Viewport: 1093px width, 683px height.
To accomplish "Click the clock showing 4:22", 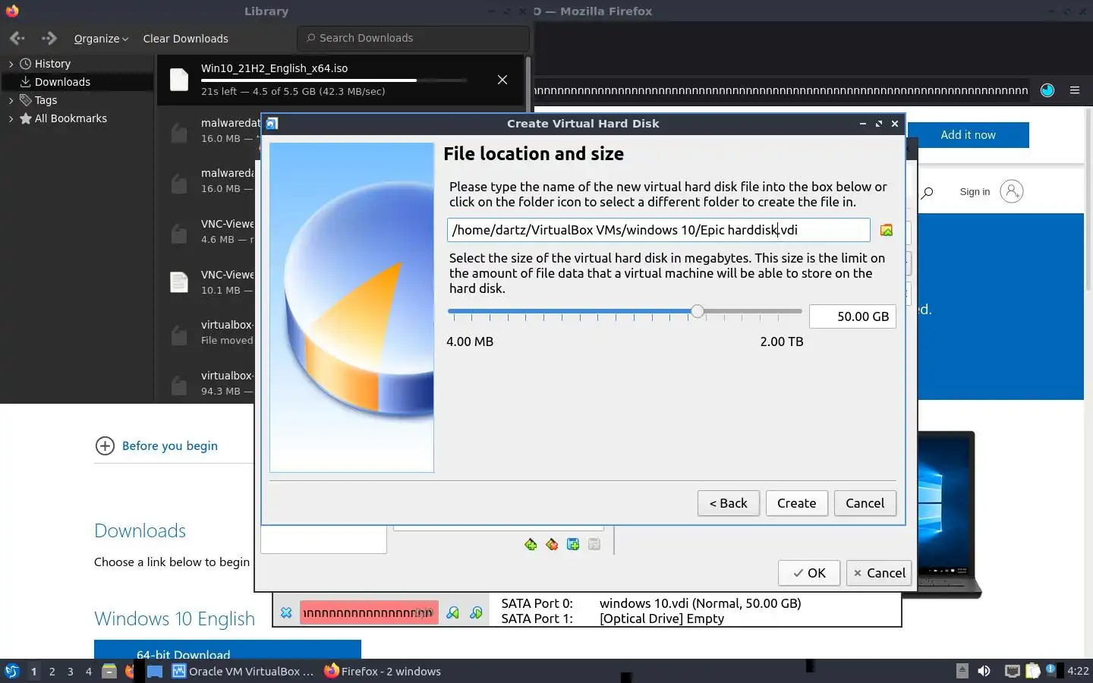I will point(1078,671).
